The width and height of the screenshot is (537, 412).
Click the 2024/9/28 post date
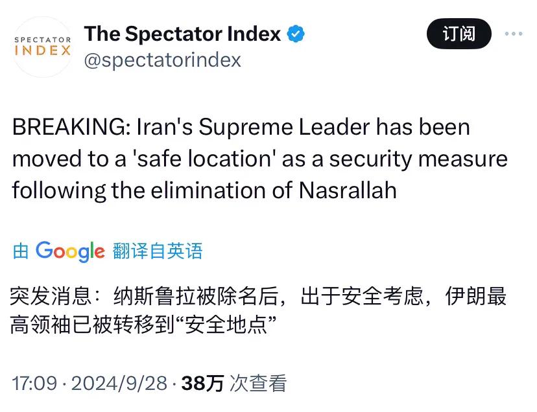[x=119, y=383]
